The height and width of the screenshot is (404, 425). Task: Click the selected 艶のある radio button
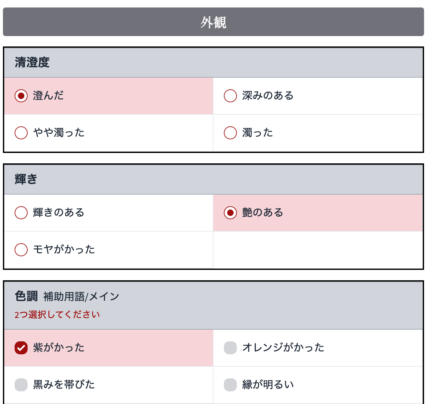click(230, 213)
